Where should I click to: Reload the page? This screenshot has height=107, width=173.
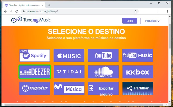(x=17, y=11)
